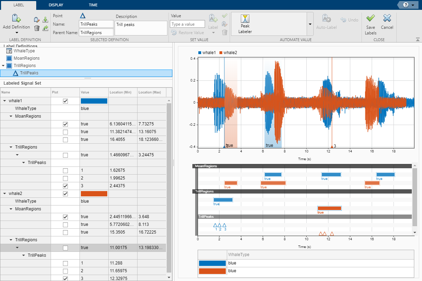
Task: Click the import label definitions icon
Action: [45, 20]
